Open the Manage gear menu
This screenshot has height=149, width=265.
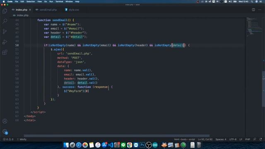click(x=5, y=132)
